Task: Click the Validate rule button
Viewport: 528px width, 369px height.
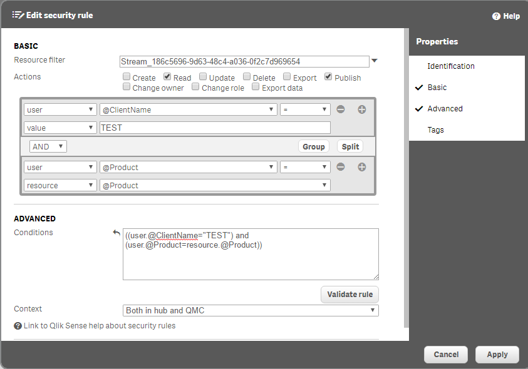Action: point(349,295)
